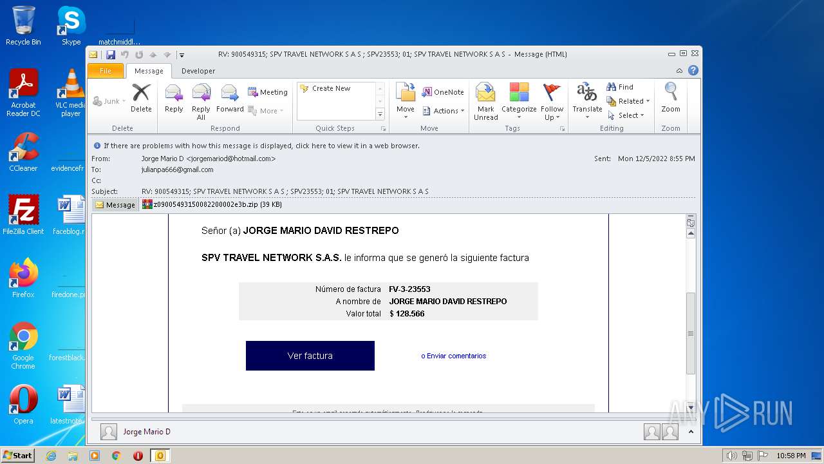The image size is (824, 464).
Task: Click the Ver factura button
Action: point(310,356)
